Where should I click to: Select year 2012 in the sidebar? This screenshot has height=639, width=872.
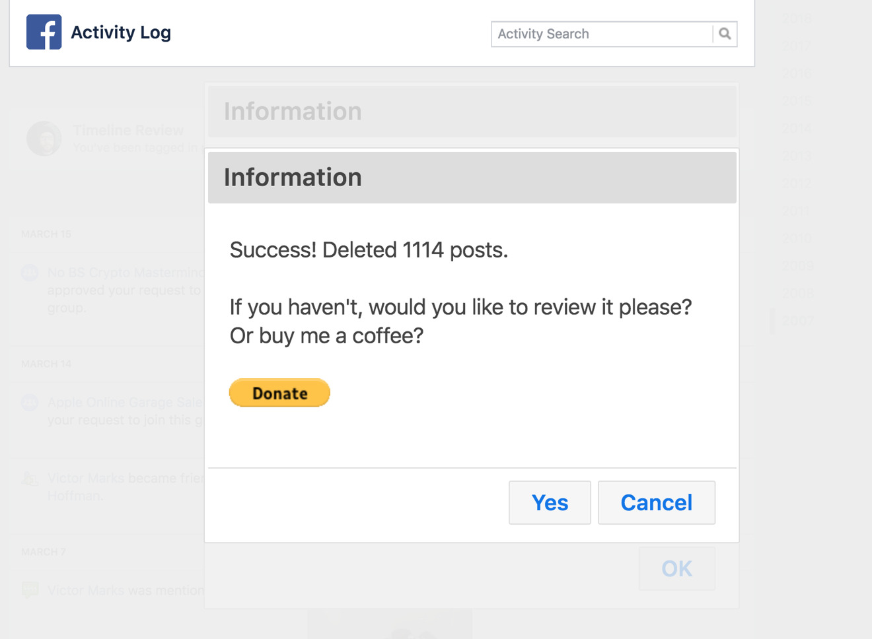point(797,184)
